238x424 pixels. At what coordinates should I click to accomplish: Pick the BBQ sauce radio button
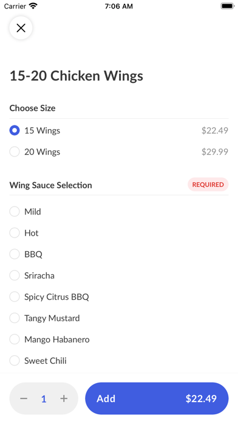pos(15,254)
